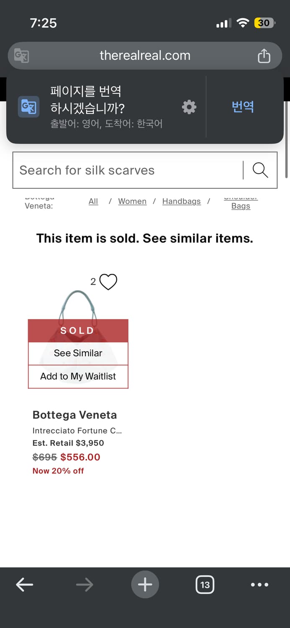This screenshot has height=628, width=290.
Task: Click the See Similar button
Action: pos(78,353)
